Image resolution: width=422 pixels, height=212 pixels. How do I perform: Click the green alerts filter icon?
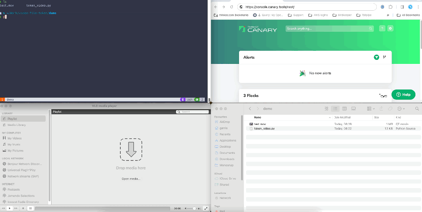(x=376, y=57)
